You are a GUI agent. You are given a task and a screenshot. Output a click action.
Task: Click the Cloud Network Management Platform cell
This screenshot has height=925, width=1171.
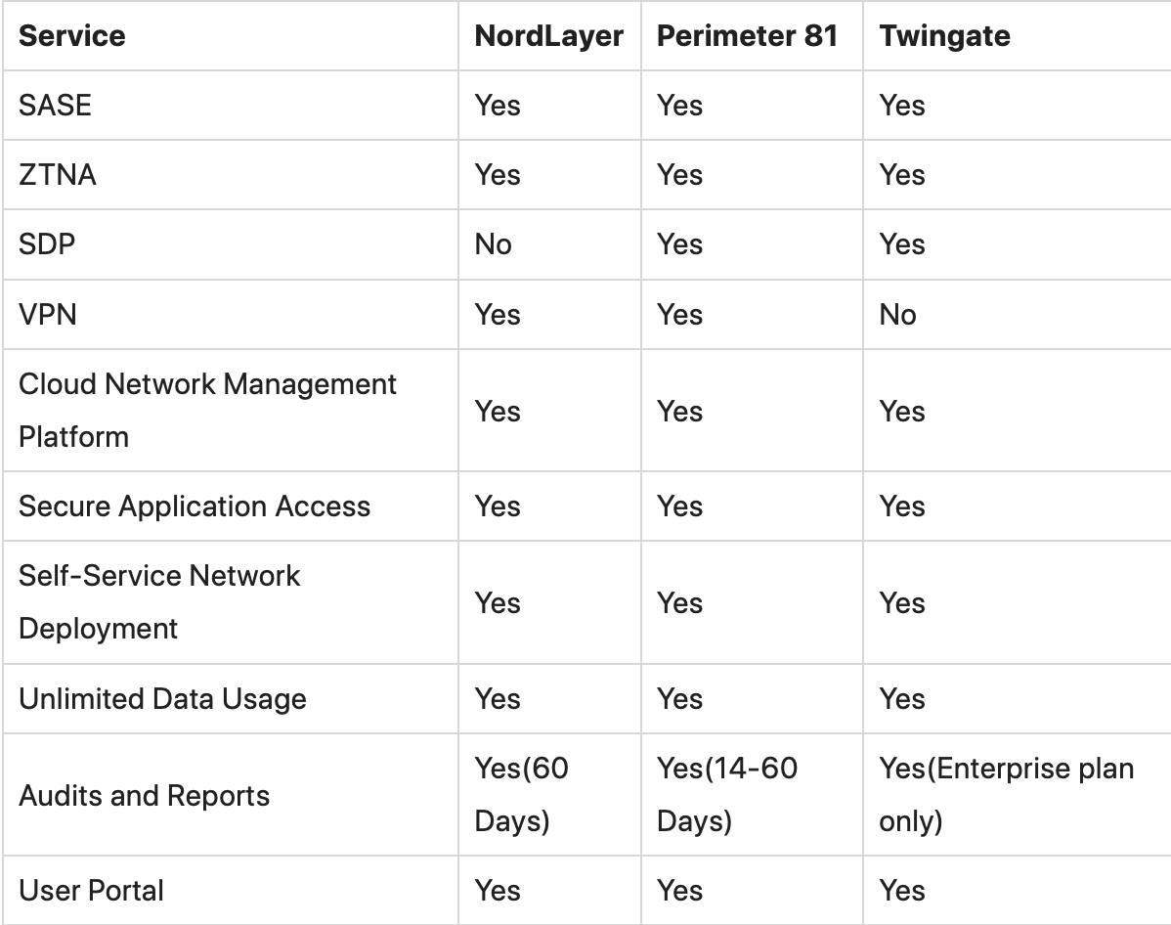click(207, 411)
